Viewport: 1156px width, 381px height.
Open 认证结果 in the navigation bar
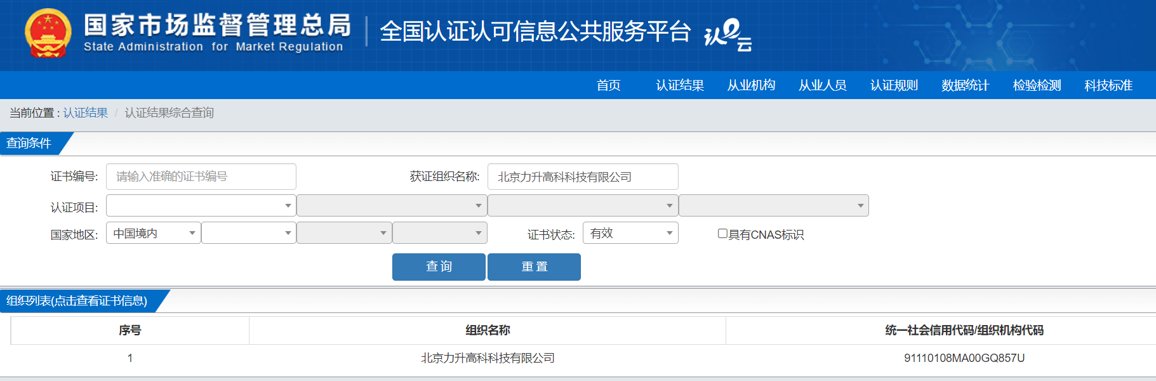[x=680, y=85]
